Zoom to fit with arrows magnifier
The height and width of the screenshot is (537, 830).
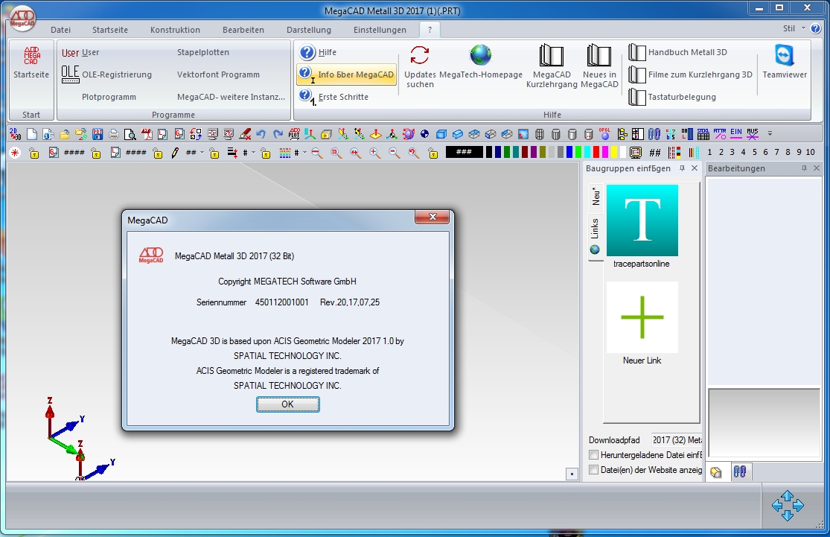click(355, 153)
